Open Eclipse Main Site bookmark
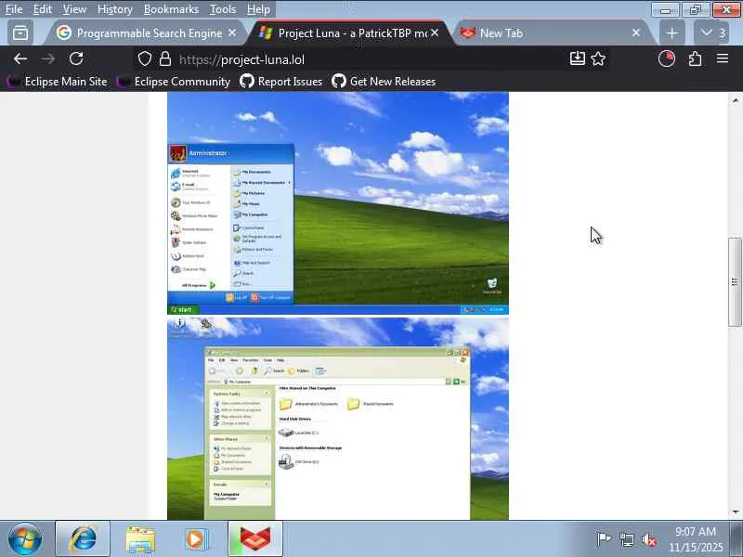743x557 pixels. pyautogui.click(x=58, y=82)
